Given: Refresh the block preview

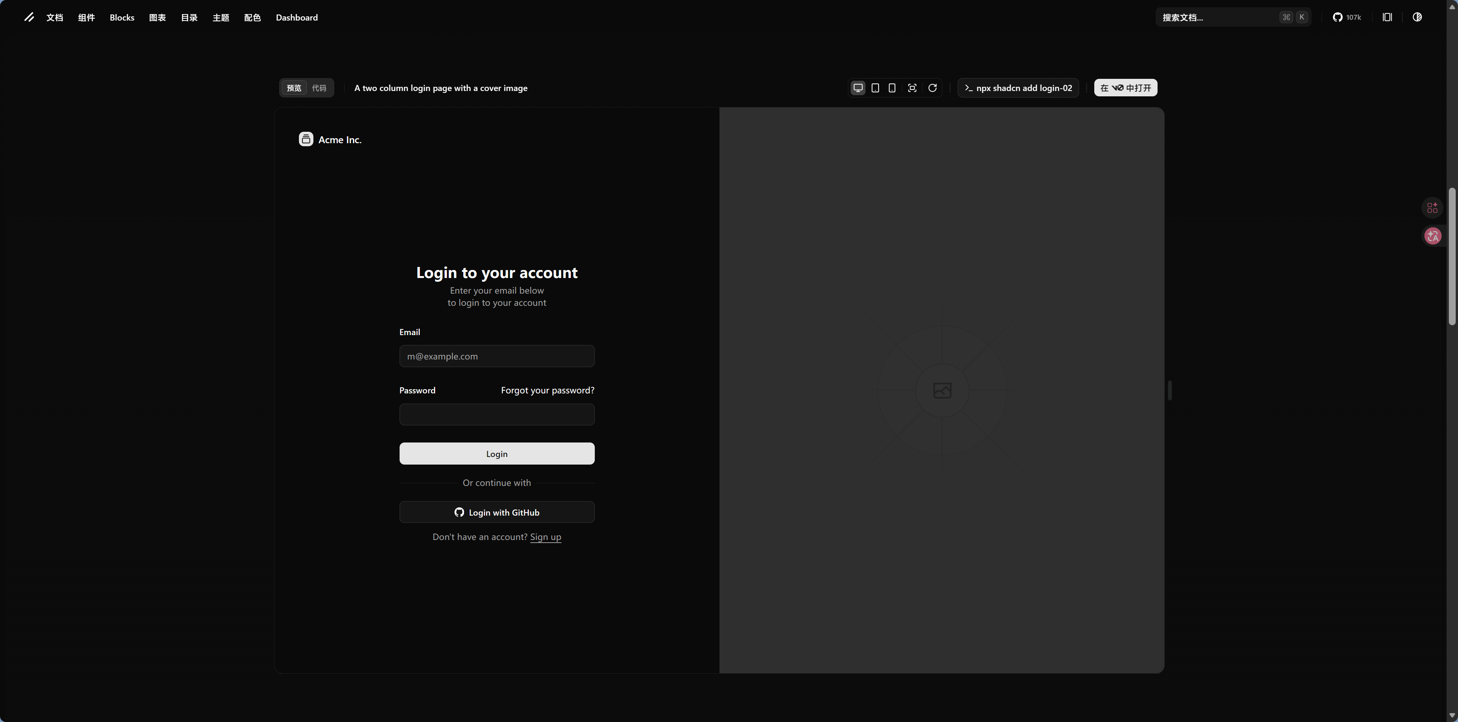Looking at the screenshot, I should click(932, 88).
